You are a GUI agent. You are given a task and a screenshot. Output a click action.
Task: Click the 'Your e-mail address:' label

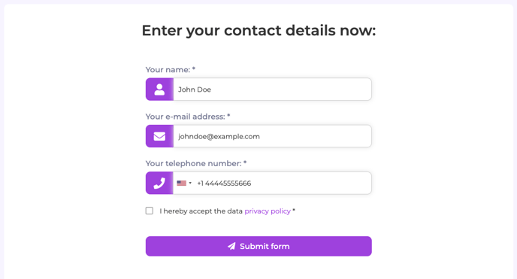point(186,117)
